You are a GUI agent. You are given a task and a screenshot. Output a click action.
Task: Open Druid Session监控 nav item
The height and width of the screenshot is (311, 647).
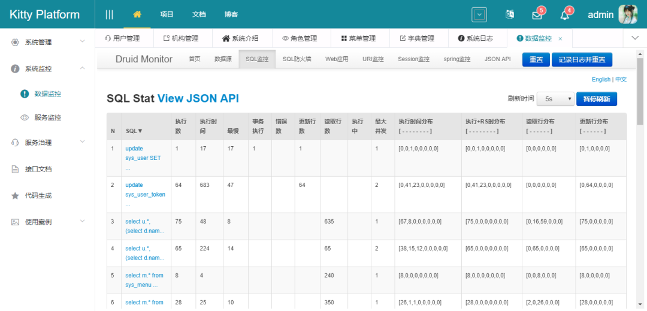click(x=414, y=59)
